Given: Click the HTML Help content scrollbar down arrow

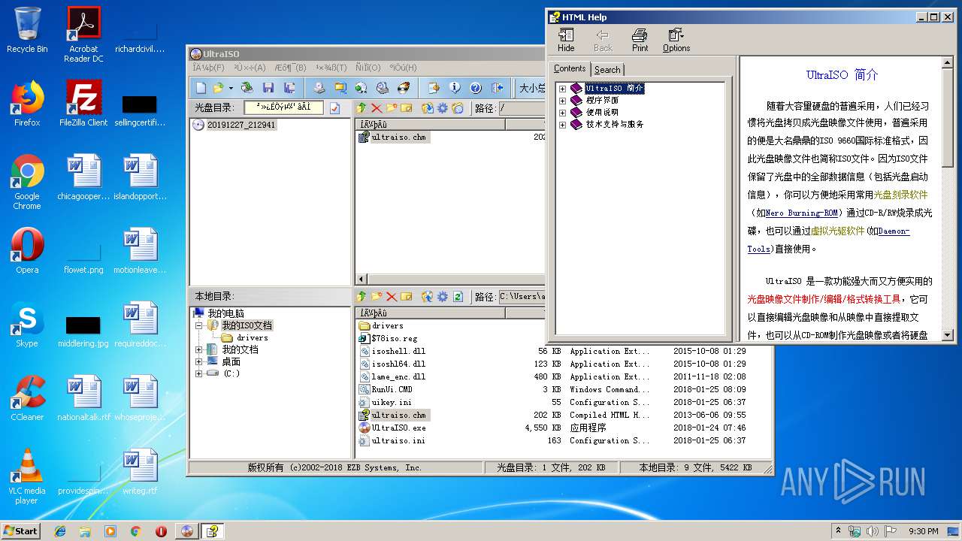Looking at the screenshot, I should [947, 335].
